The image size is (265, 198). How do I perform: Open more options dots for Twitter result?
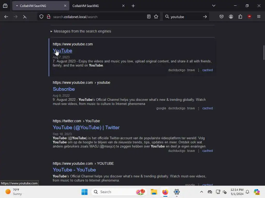198,151
